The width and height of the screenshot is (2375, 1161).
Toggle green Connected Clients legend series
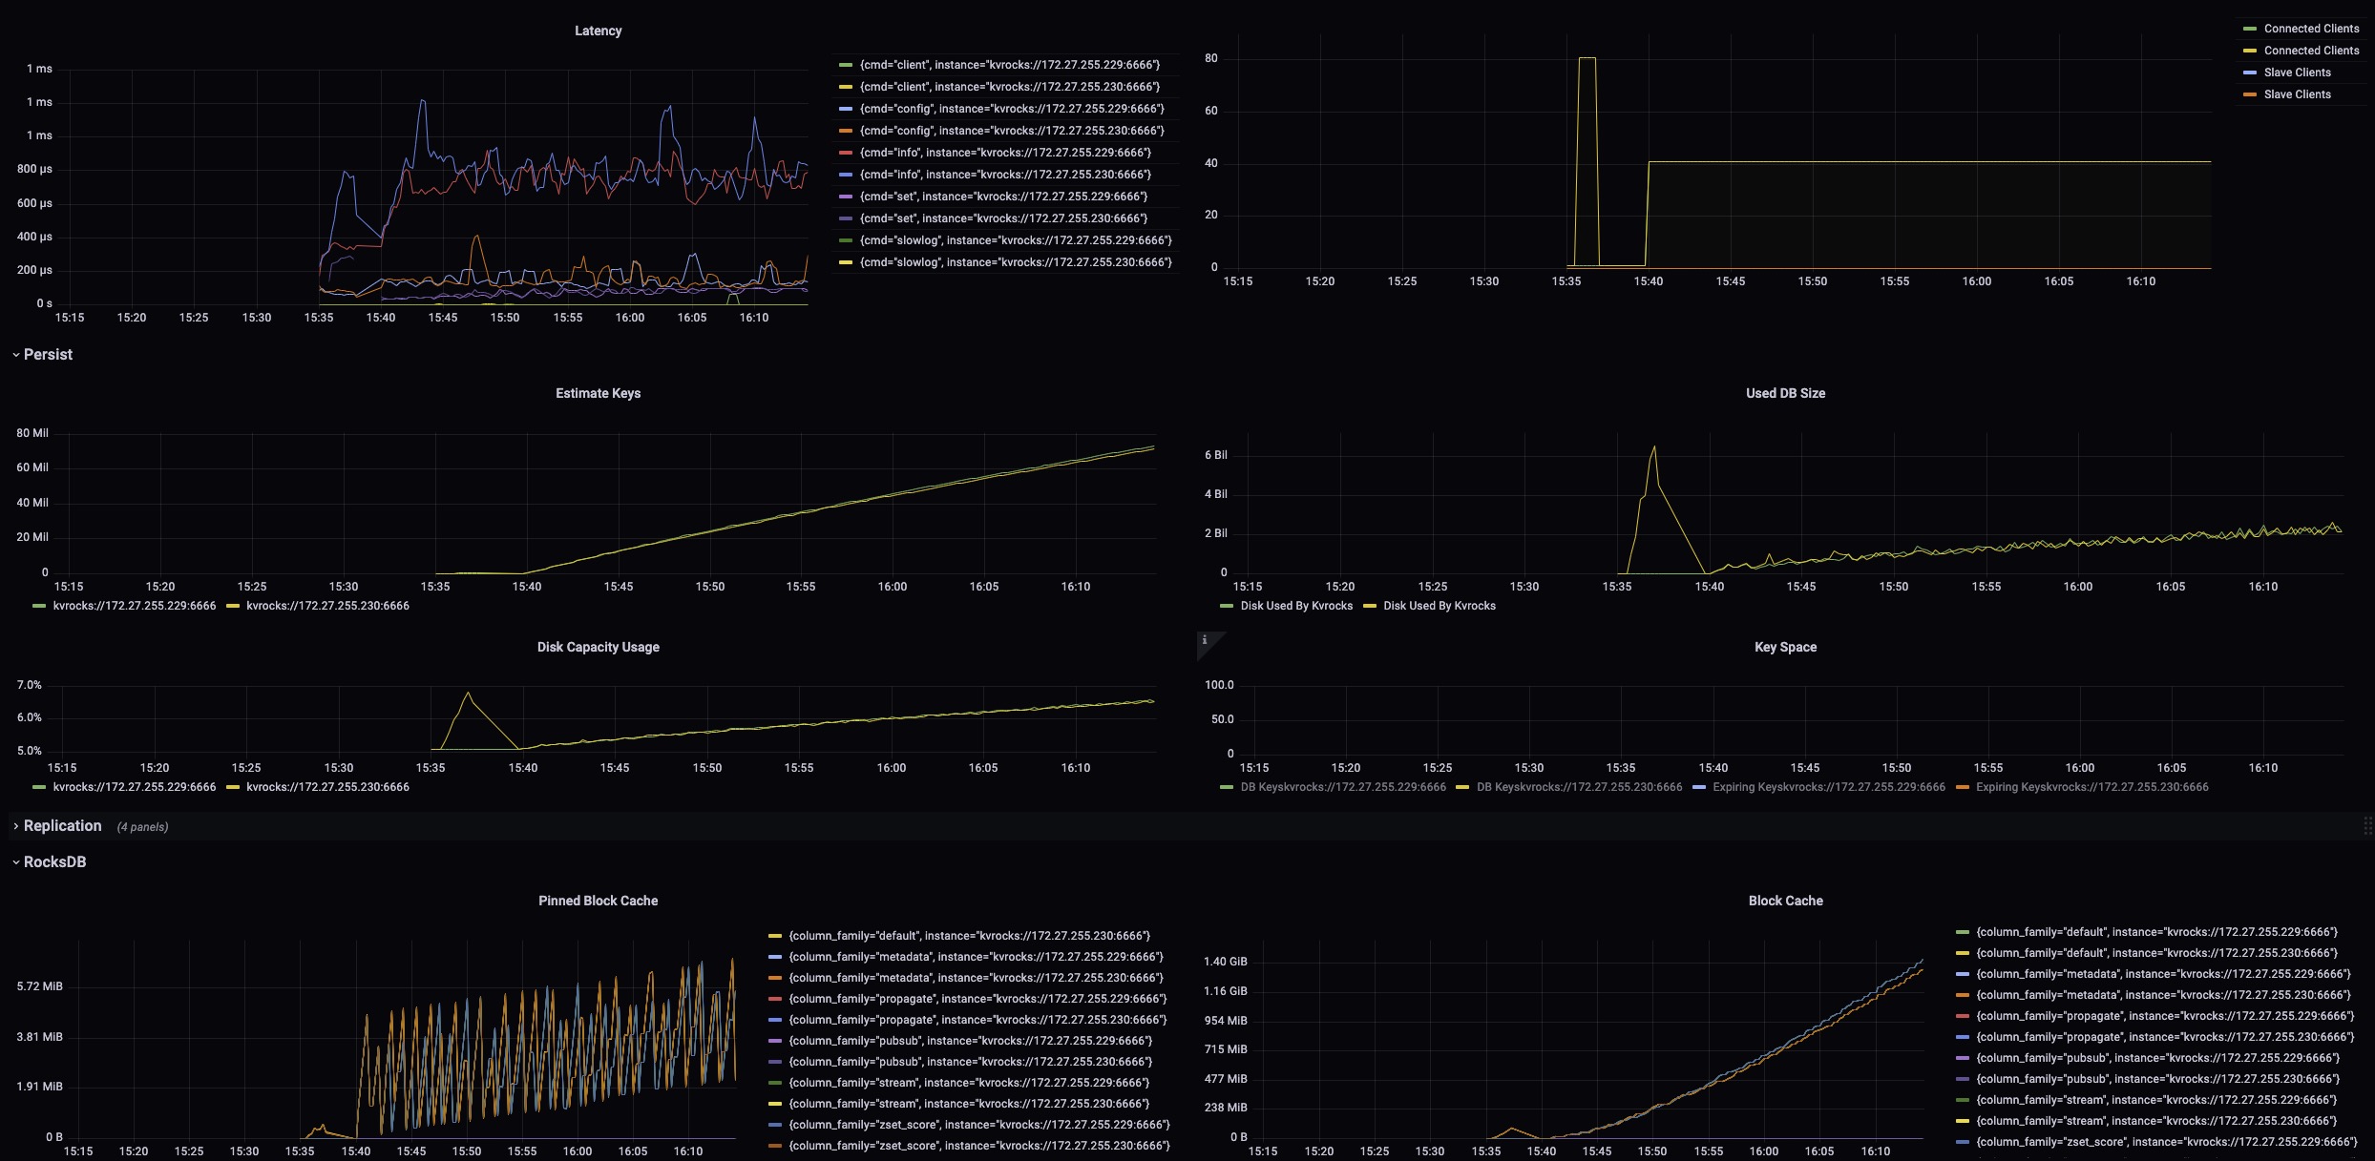(2311, 29)
